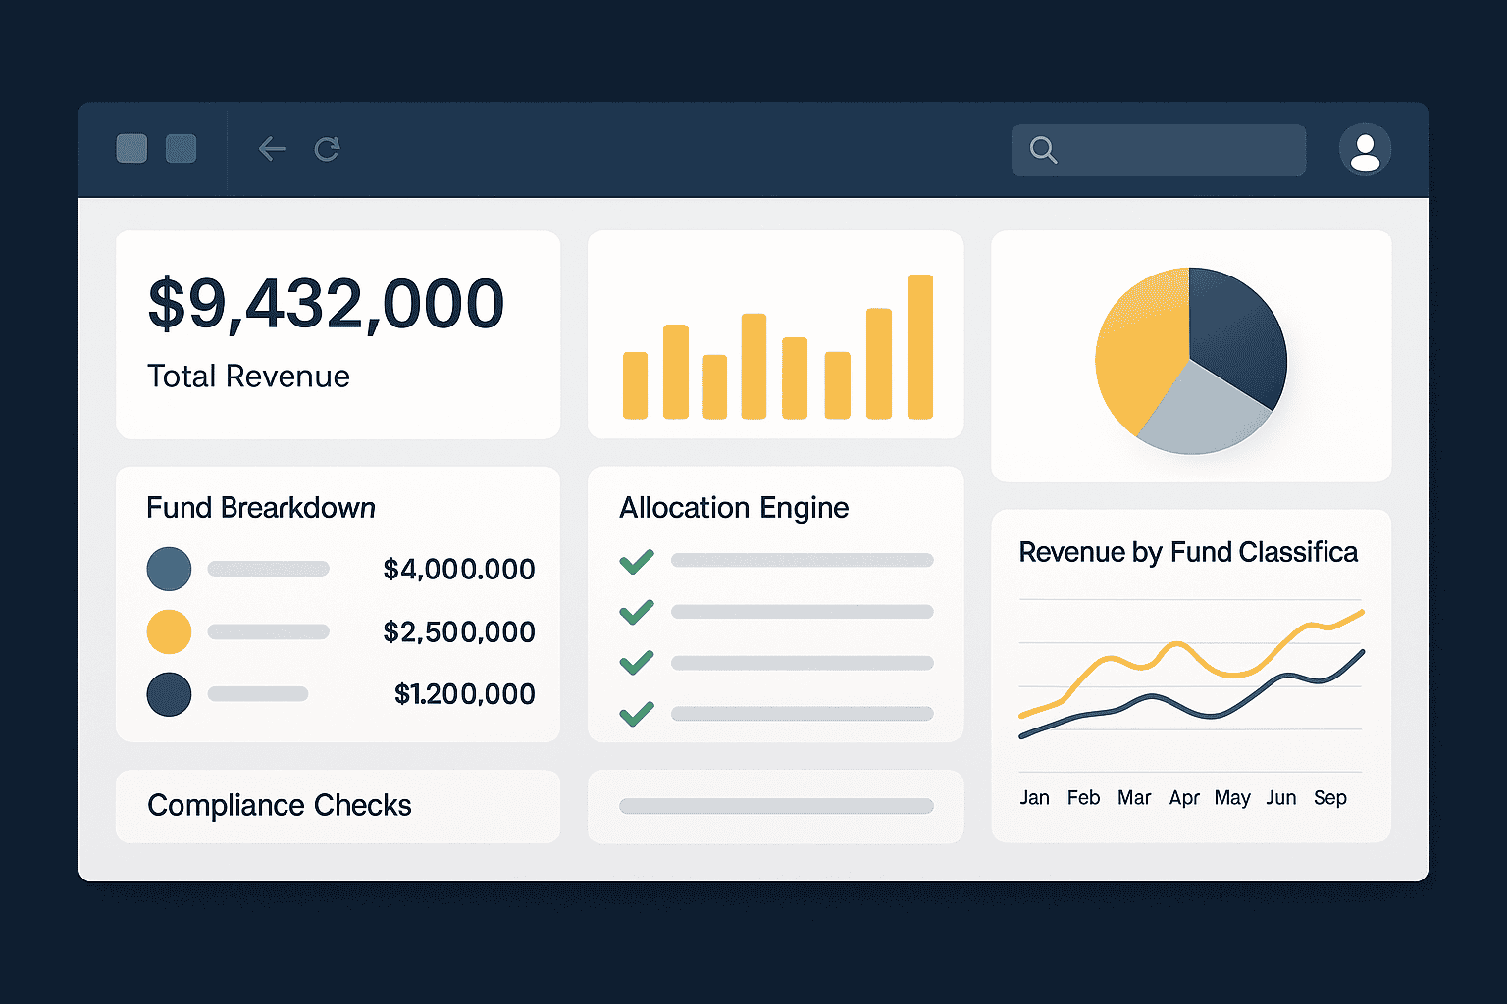Click the Revenue by Fund Classifica title

[x=1188, y=552]
